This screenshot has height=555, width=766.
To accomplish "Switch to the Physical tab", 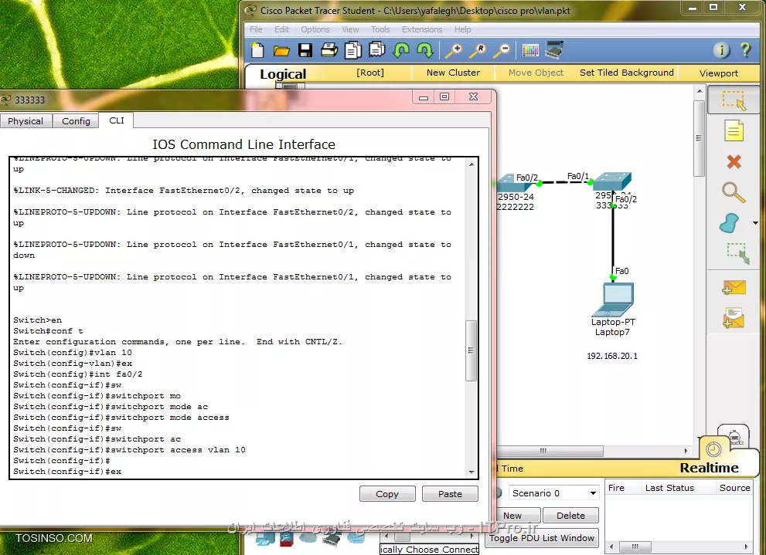I will [x=26, y=121].
